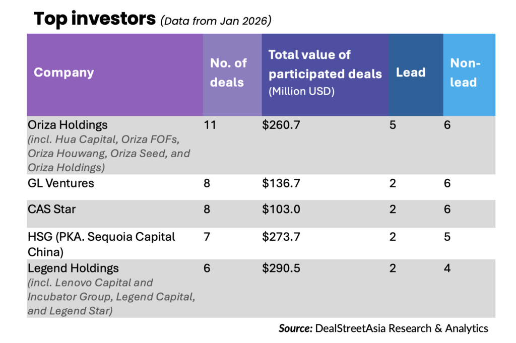
Task: Click the GL Ventures row name
Action: tap(61, 183)
